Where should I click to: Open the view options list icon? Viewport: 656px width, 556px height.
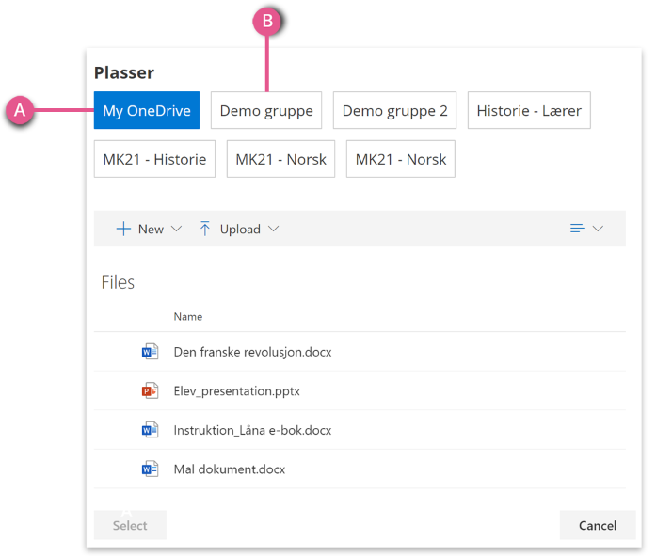pos(577,229)
